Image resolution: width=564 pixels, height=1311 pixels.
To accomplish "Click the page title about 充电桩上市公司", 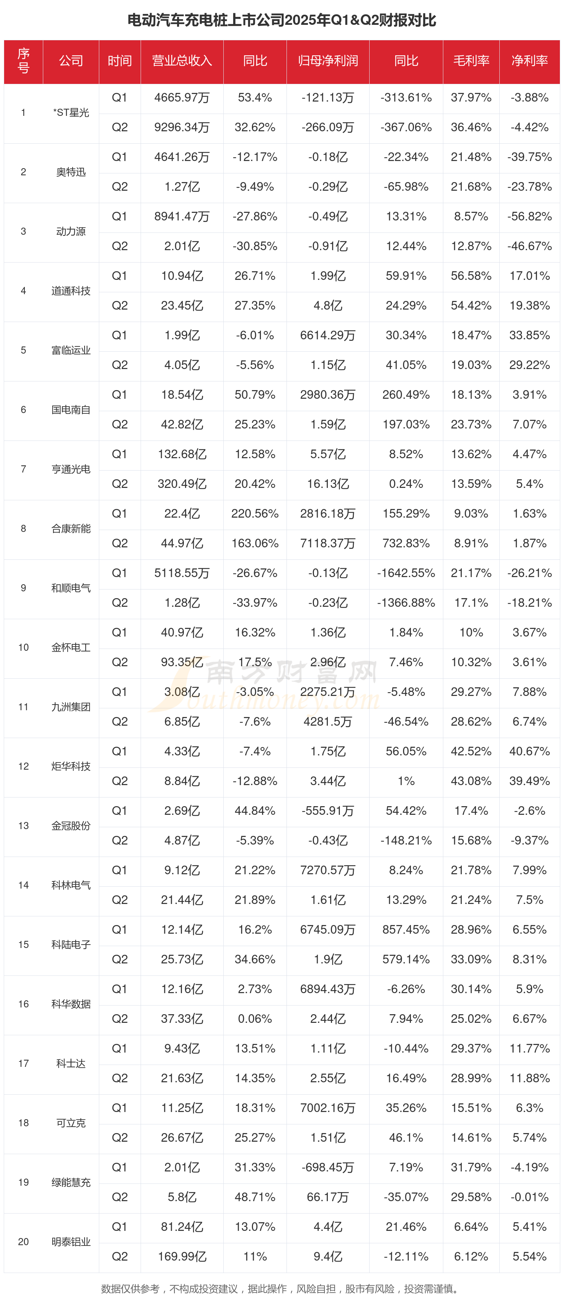I will tap(282, 20).
